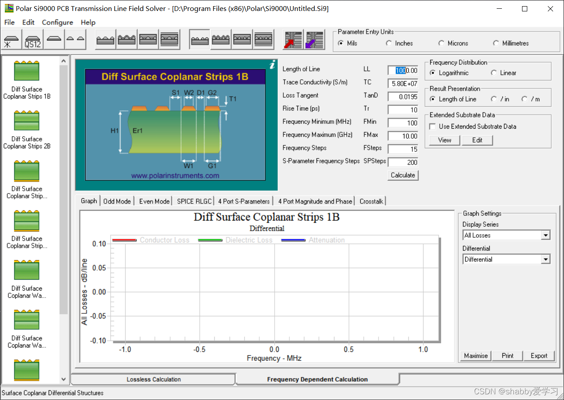The height and width of the screenshot is (400, 564).
Task: Switch to the Graph tab
Action: click(x=89, y=201)
